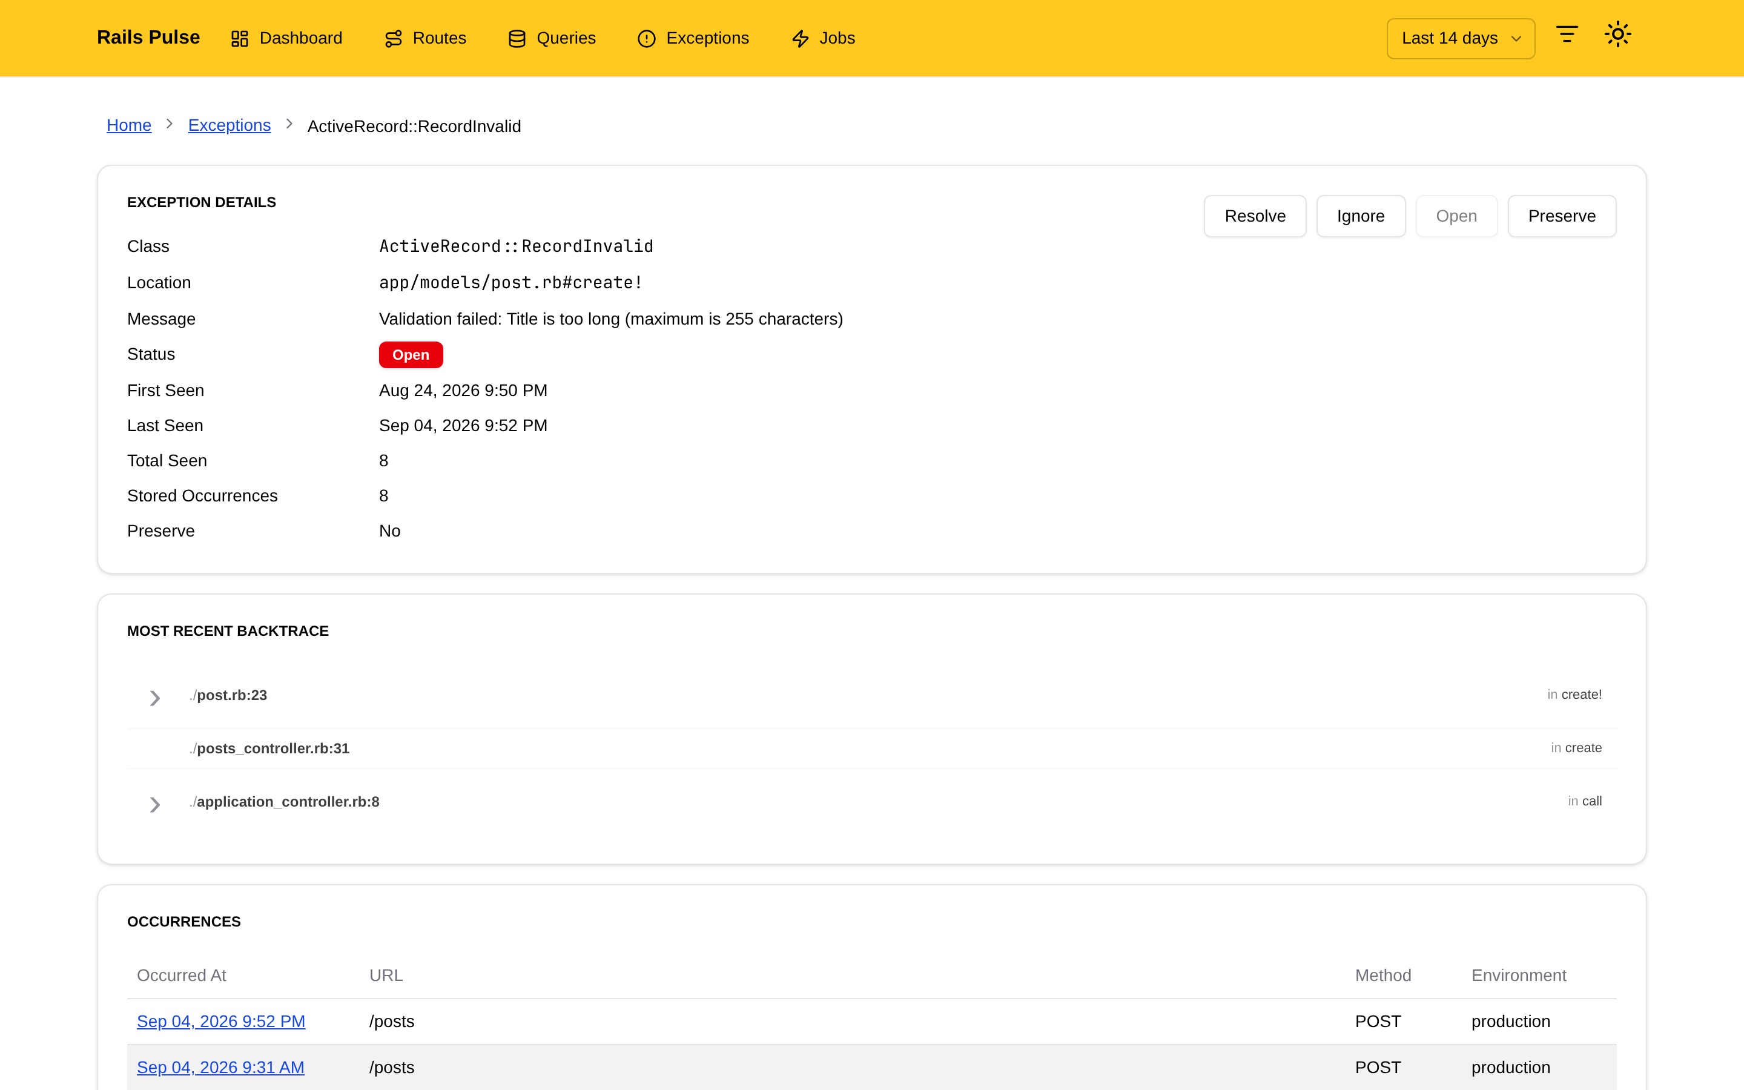Go to the Queries page

click(x=551, y=38)
